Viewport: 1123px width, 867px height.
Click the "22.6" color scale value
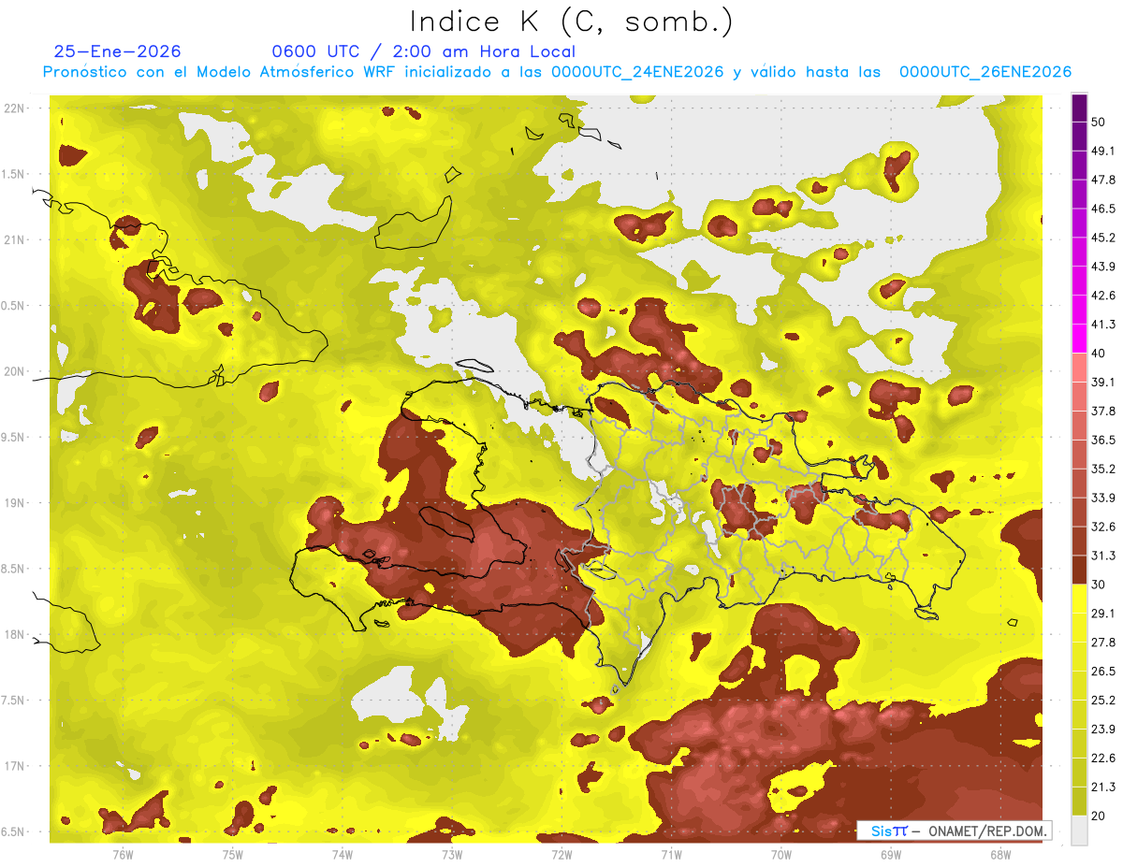[x=1103, y=759]
